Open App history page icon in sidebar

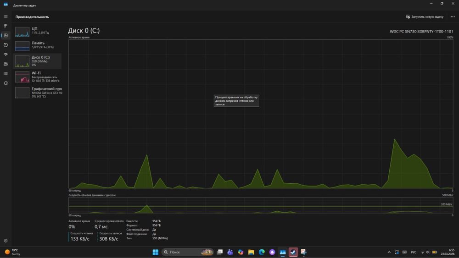coord(6,45)
